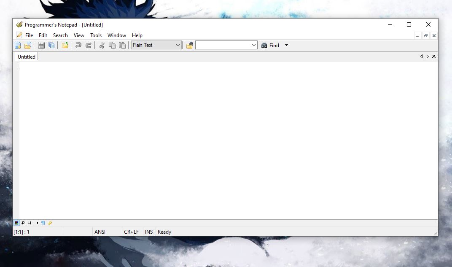Click the Copy icon in toolbar
Image resolution: width=452 pixels, height=267 pixels.
pos(112,45)
